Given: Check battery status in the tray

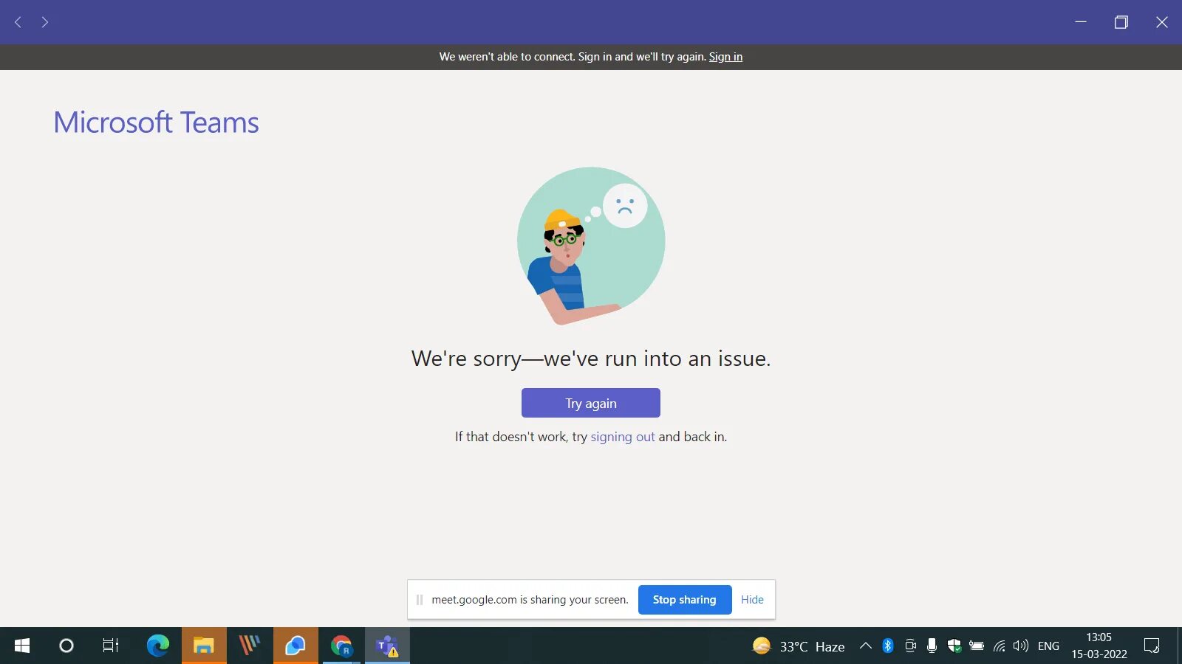Looking at the screenshot, I should 977,646.
